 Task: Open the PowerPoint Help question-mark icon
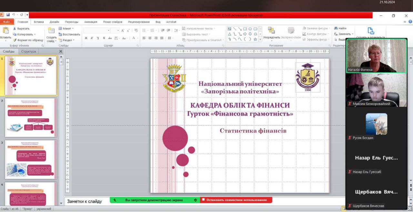click(x=410, y=22)
